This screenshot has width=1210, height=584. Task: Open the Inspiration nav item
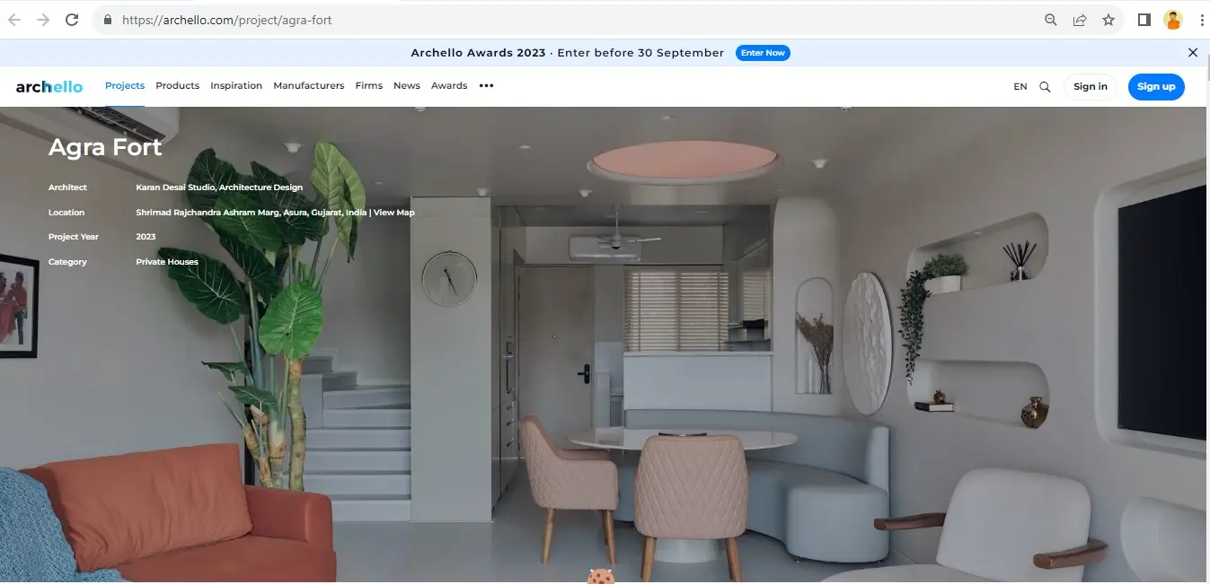[x=236, y=86]
